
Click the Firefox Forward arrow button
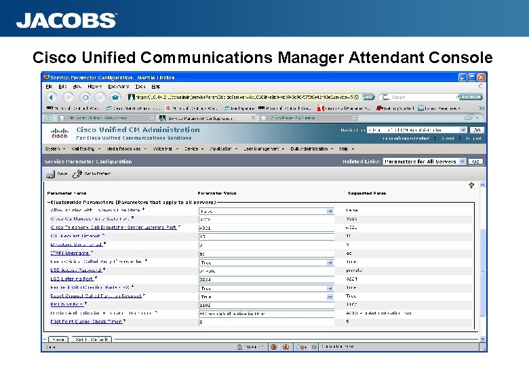pyautogui.click(x=68, y=98)
